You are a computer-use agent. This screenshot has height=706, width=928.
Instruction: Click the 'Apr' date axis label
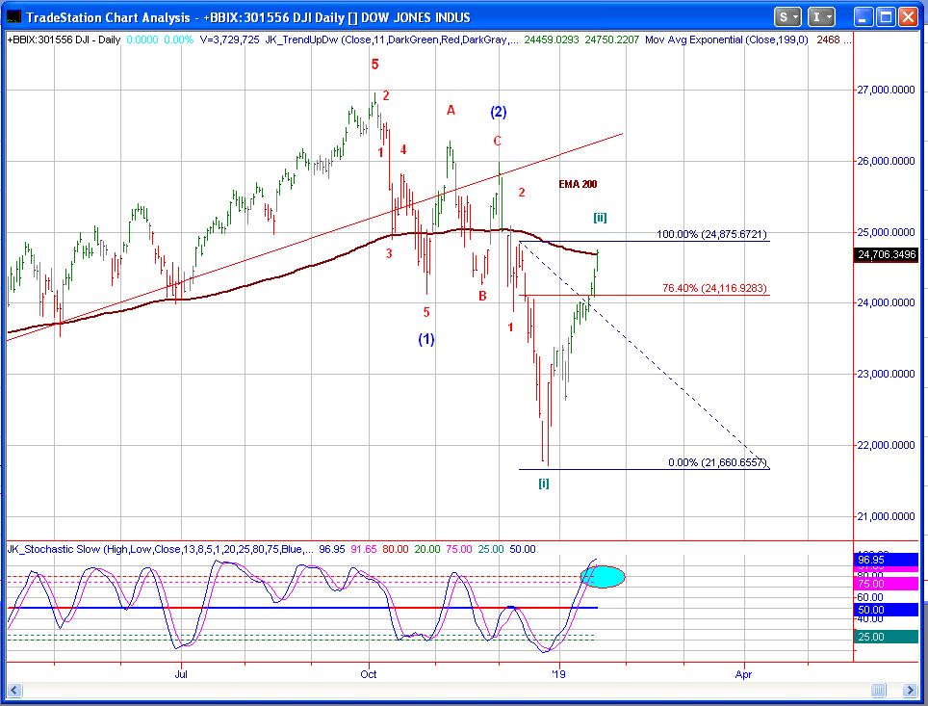tap(743, 674)
